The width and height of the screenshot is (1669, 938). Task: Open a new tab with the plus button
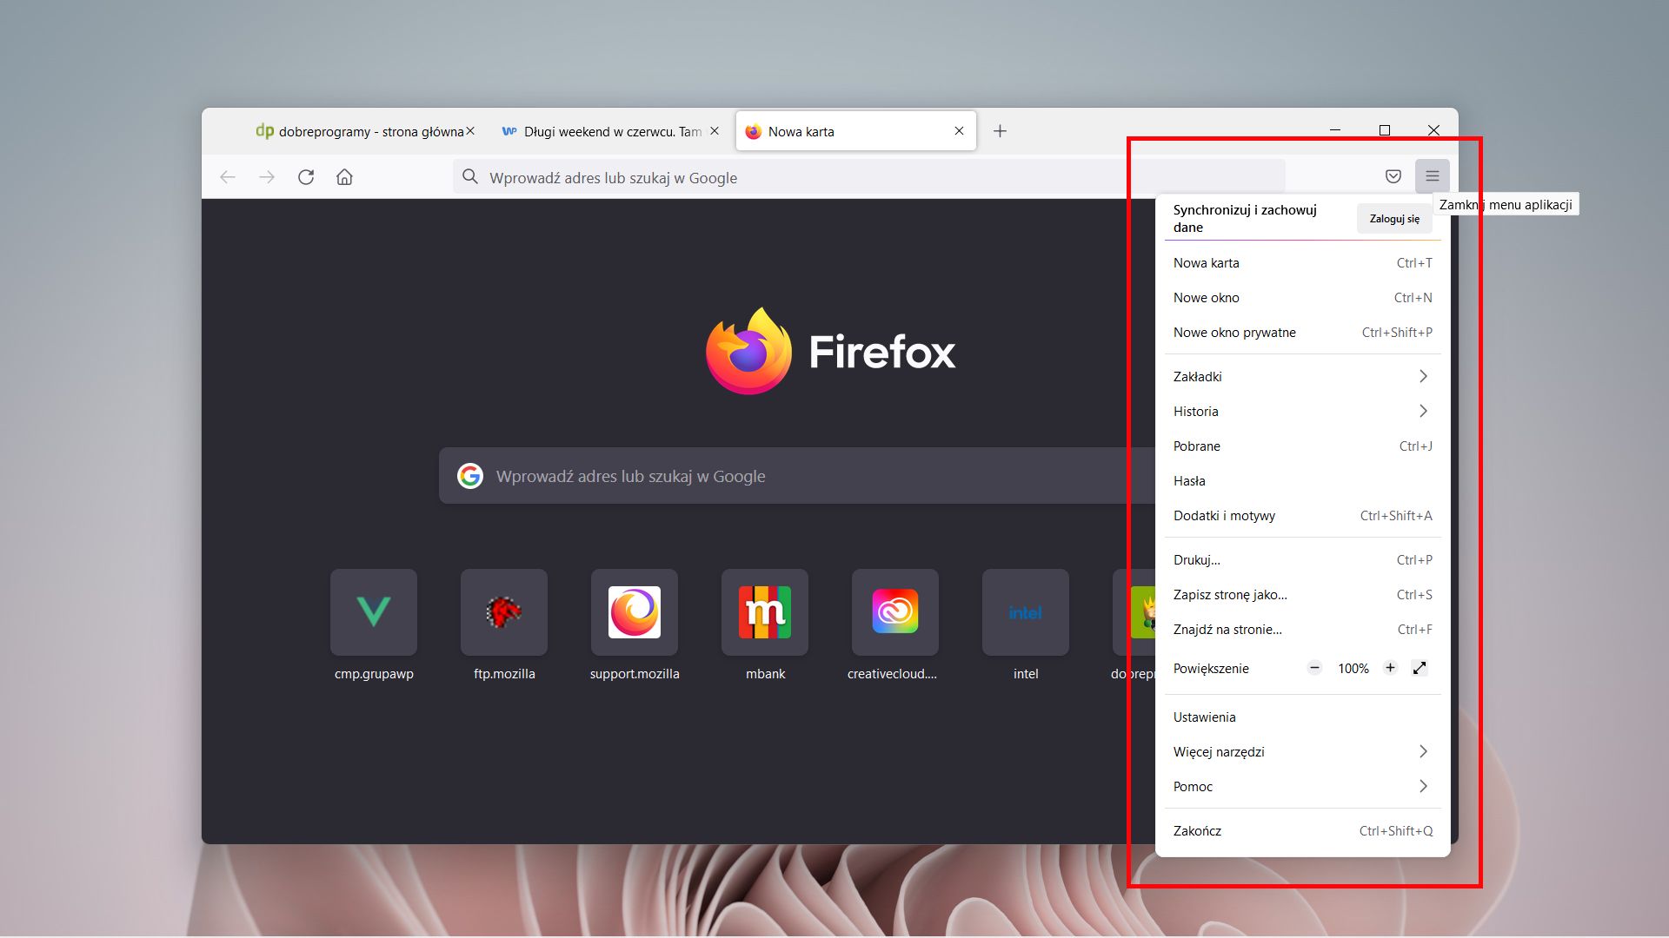click(1000, 131)
